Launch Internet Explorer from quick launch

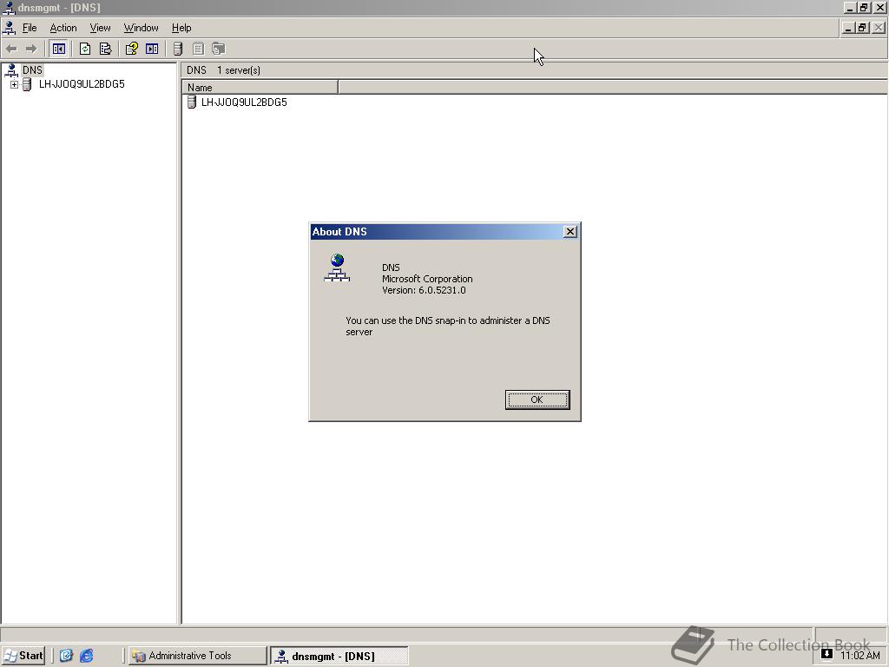pos(86,656)
